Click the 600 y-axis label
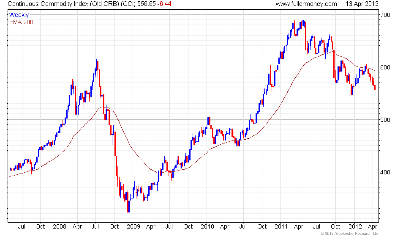 point(385,67)
